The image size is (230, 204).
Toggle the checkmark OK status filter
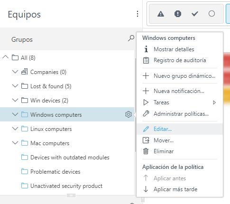(195, 14)
